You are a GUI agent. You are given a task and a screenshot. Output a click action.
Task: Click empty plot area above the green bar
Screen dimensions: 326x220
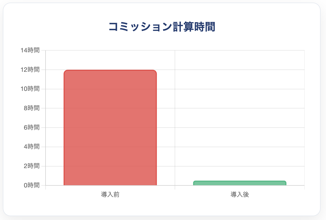[240, 116]
